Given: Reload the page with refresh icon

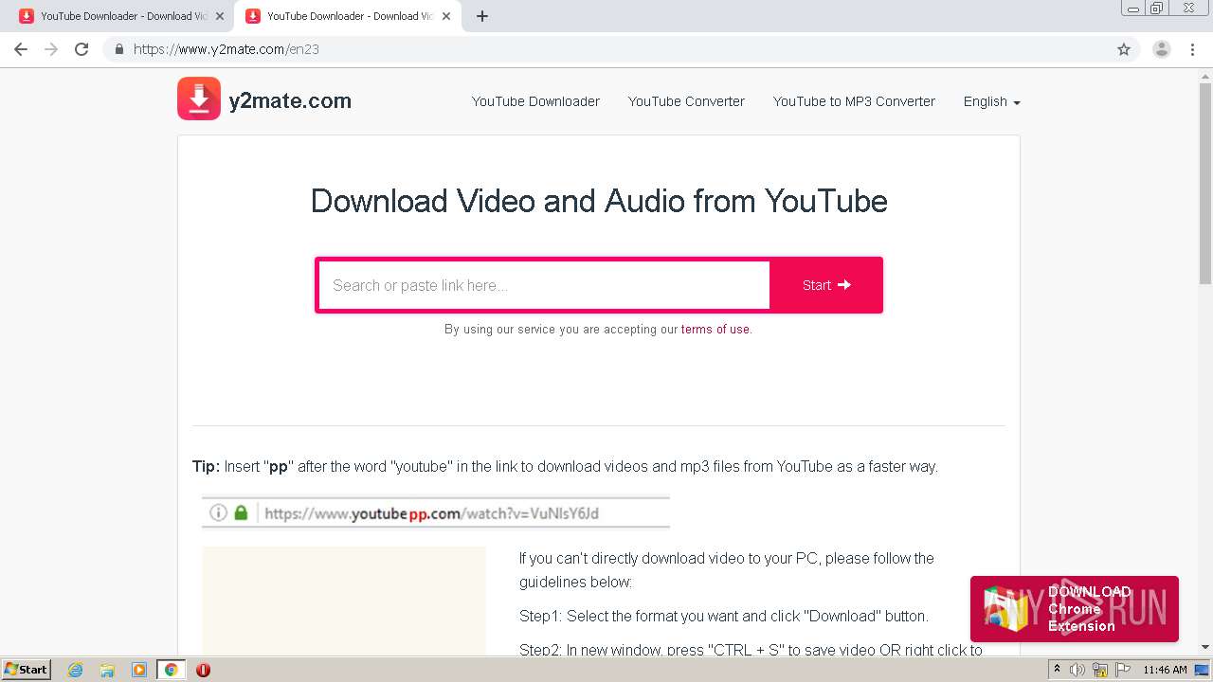Looking at the screenshot, I should tap(81, 49).
